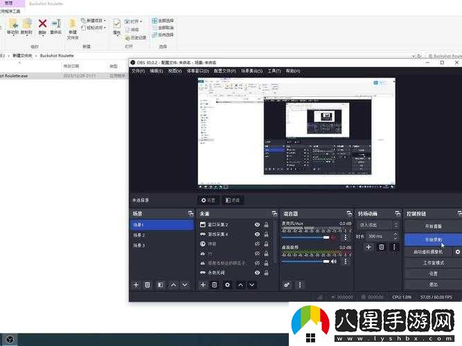Delete the selected source with the trash icon
Viewport: 462px width, 346px height.
coord(215,284)
